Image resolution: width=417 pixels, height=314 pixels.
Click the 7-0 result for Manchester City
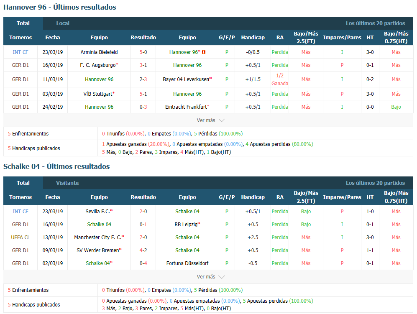[143, 237]
